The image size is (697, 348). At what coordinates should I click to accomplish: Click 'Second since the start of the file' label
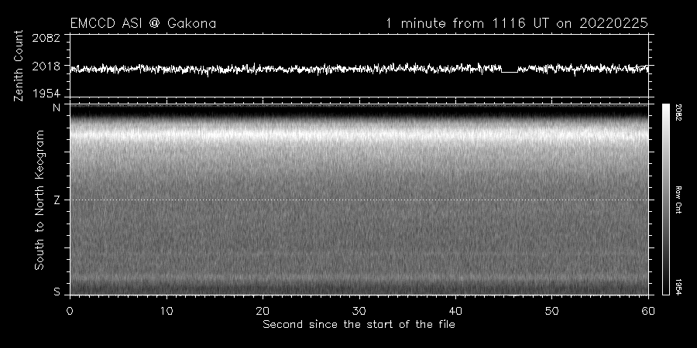[359, 325]
